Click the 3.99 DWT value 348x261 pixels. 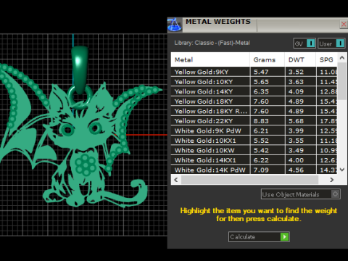[296, 130]
